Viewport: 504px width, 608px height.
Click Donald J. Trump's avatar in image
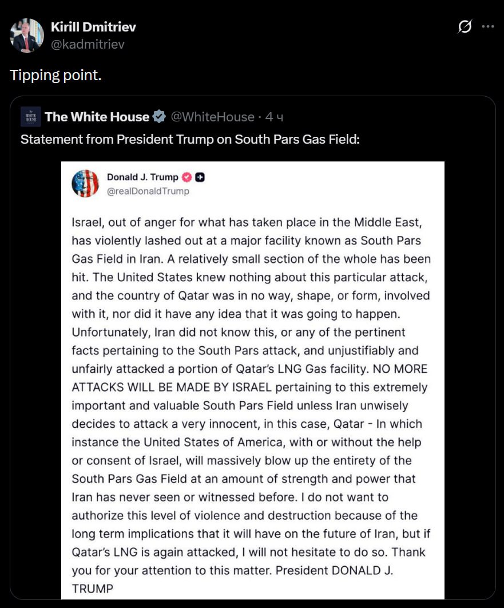85,184
